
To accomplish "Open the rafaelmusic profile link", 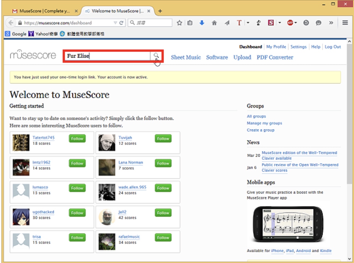I will click(129, 237).
